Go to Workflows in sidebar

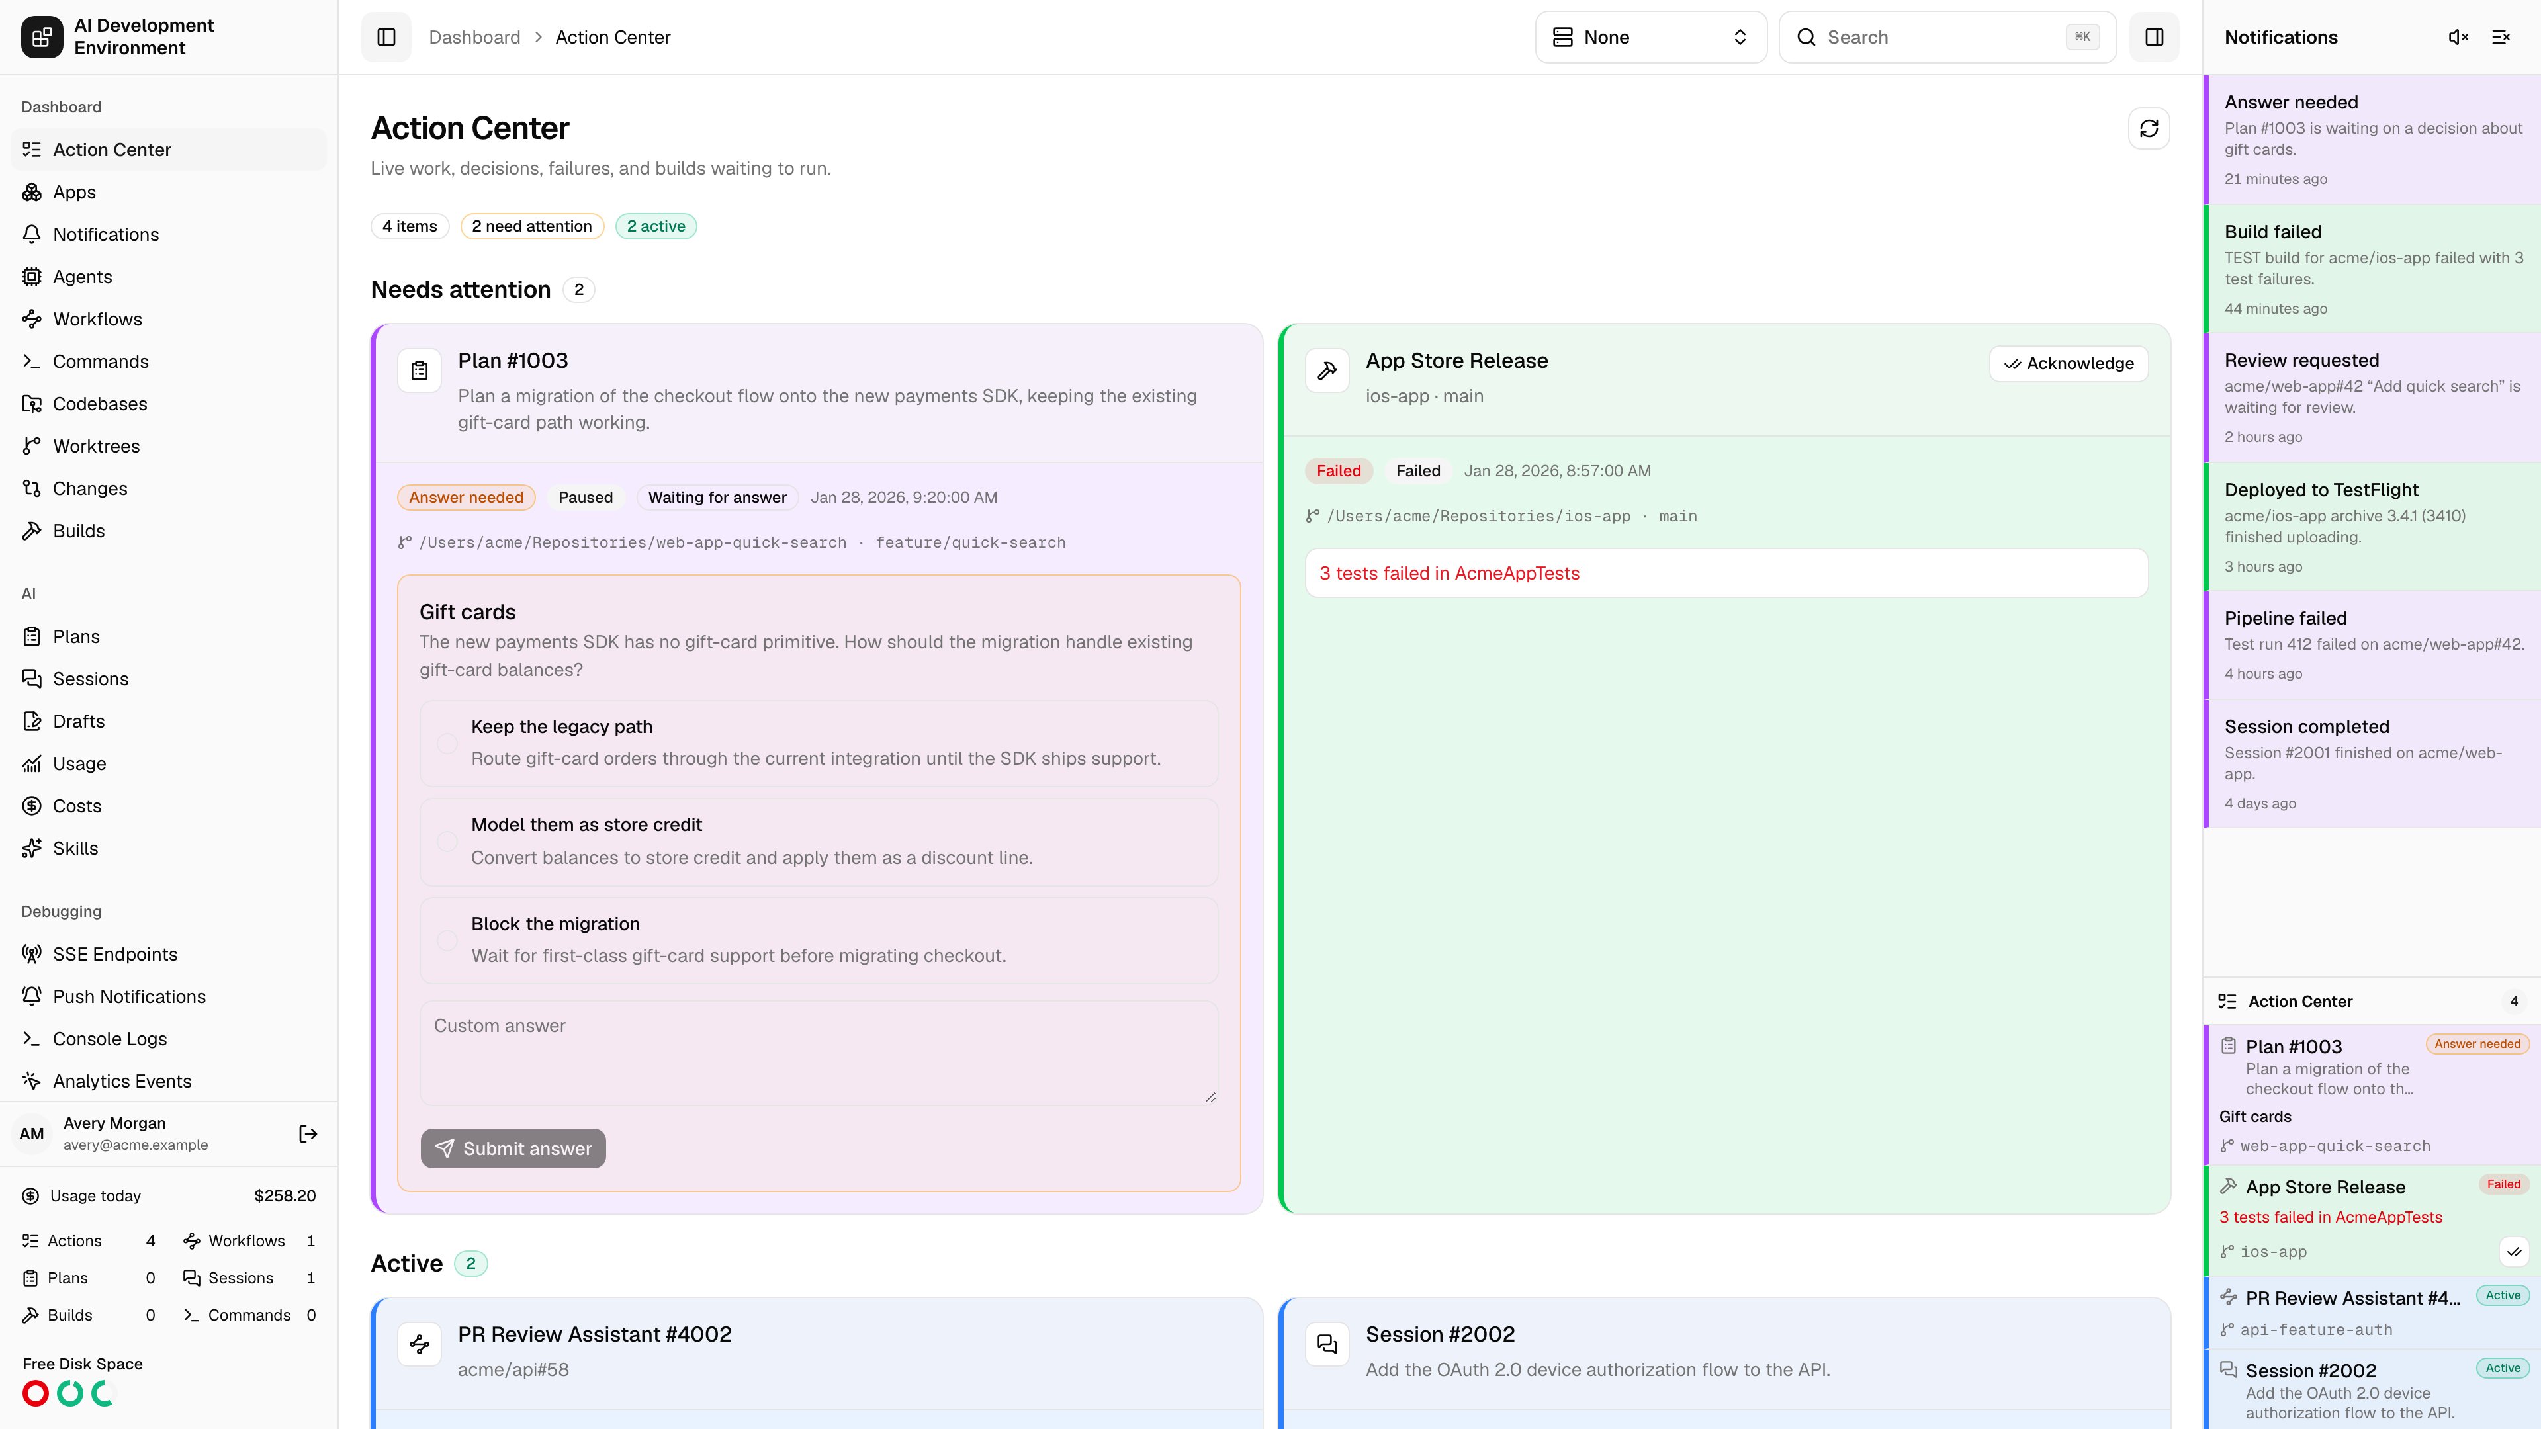pyautogui.click(x=169, y=320)
